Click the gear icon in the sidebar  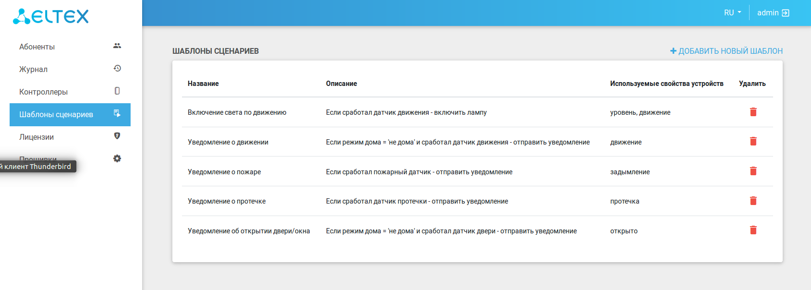pos(117,158)
